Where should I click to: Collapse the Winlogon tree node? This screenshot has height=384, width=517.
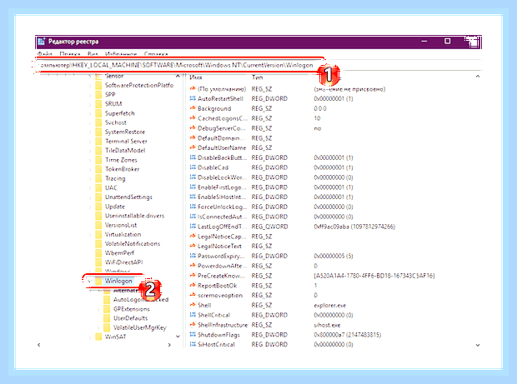(x=89, y=281)
